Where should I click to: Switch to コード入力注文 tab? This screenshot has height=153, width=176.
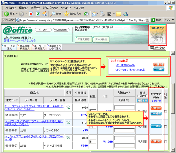(9, 47)
